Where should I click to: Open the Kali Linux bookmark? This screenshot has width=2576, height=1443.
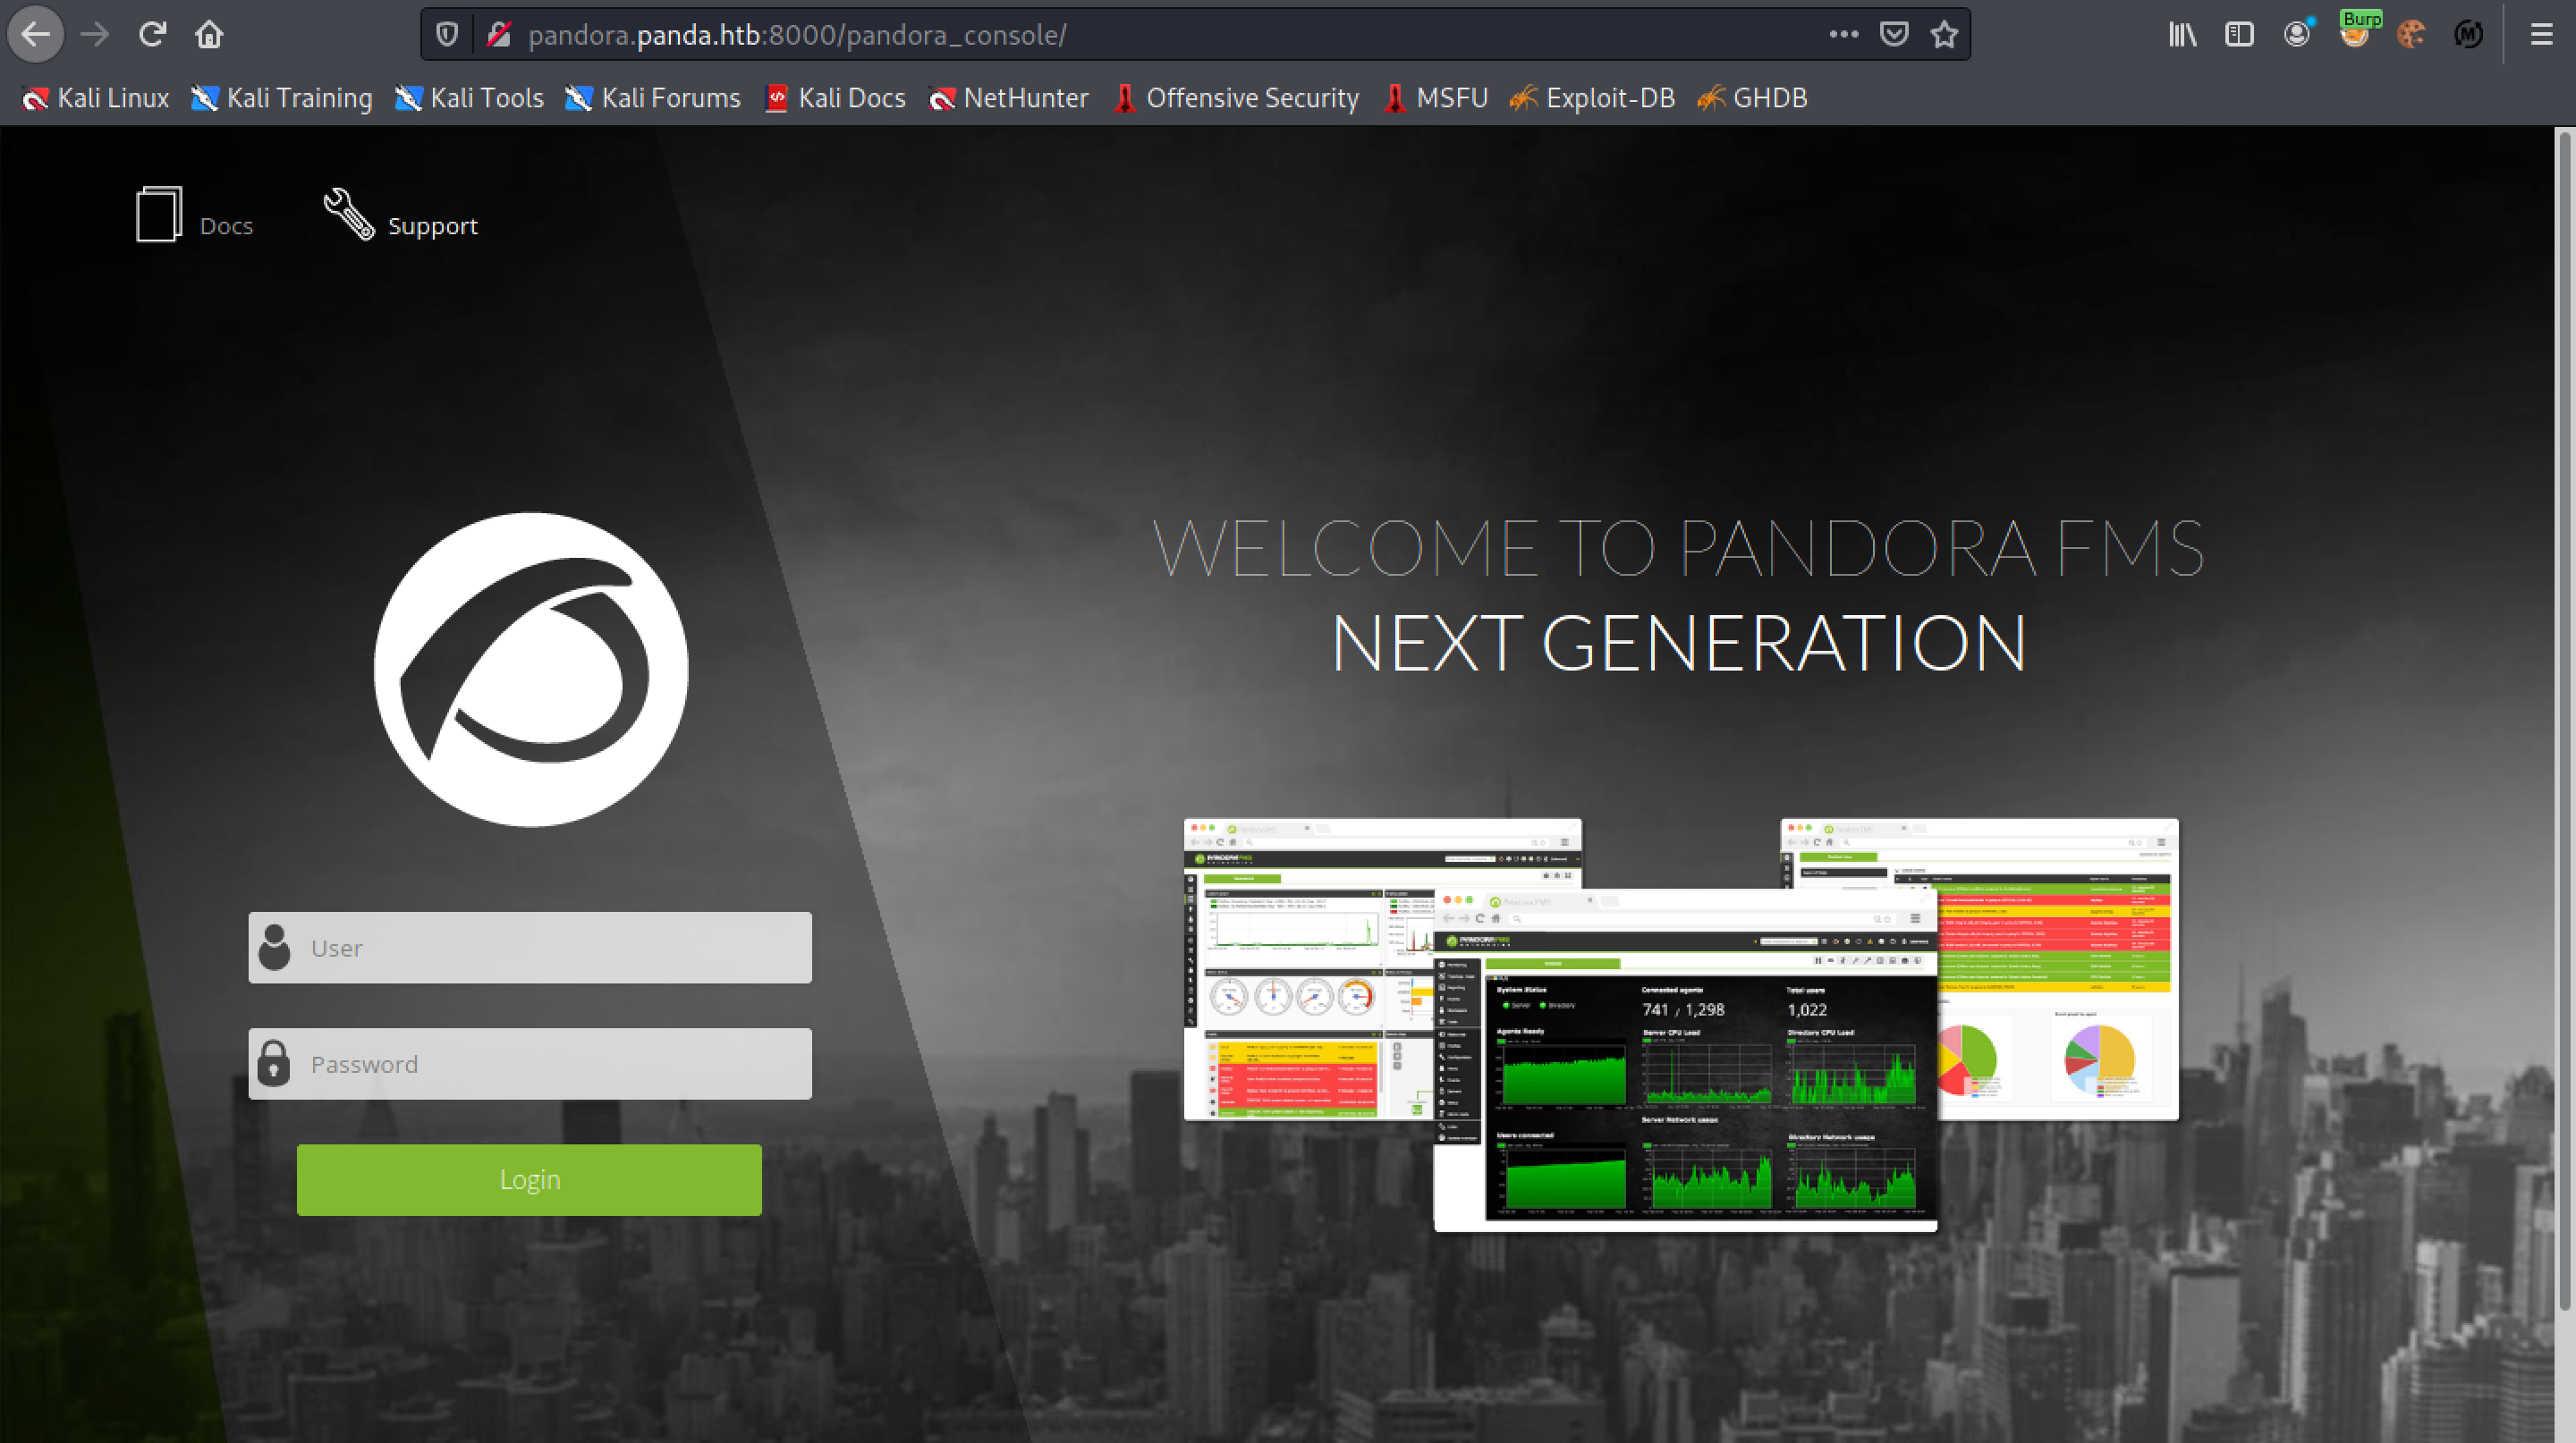(x=96, y=98)
